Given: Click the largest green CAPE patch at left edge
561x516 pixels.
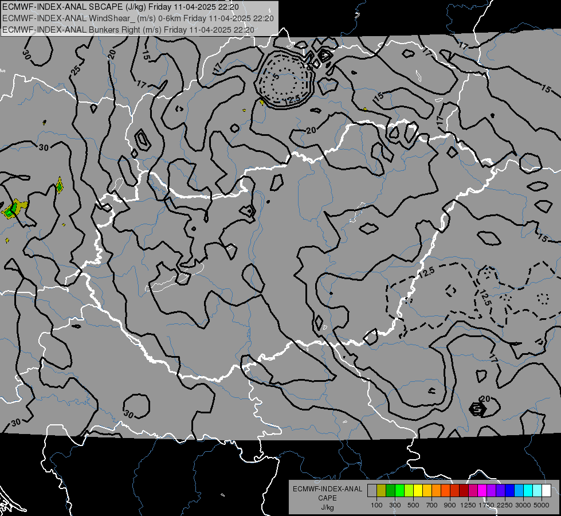Looking at the screenshot, I should [14, 208].
